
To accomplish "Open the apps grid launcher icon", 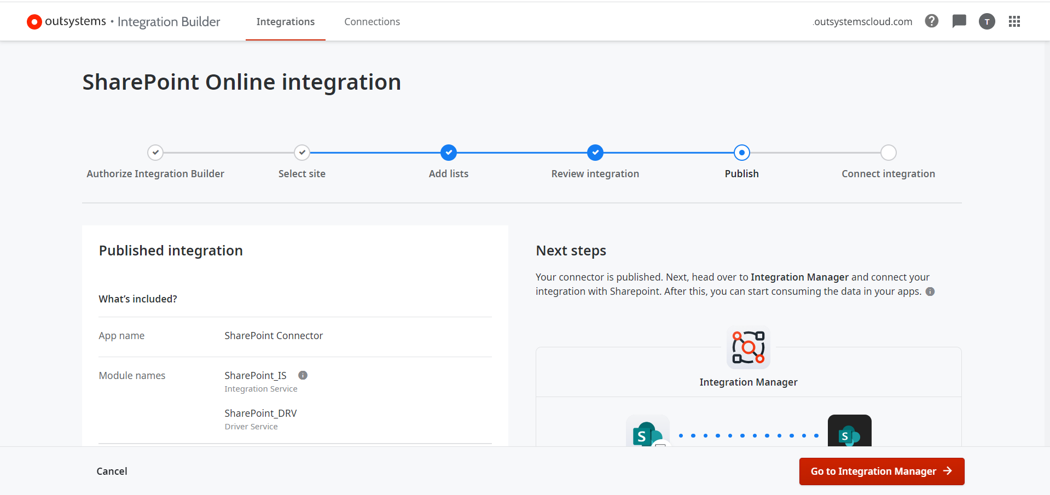I will 1014,21.
